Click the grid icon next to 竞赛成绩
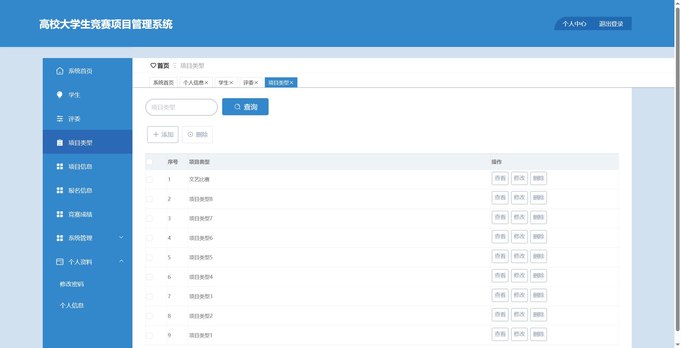This screenshot has width=681, height=348. tap(60, 214)
